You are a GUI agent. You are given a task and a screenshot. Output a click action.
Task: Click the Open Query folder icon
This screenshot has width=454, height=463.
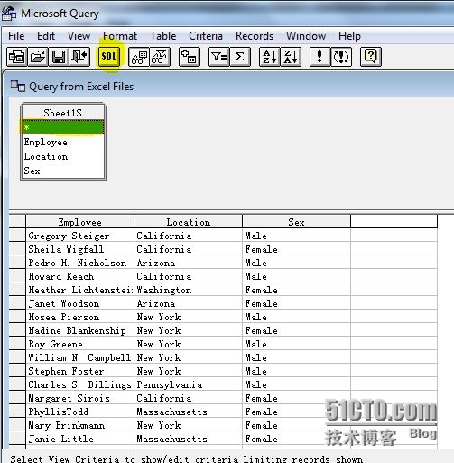click(38, 57)
